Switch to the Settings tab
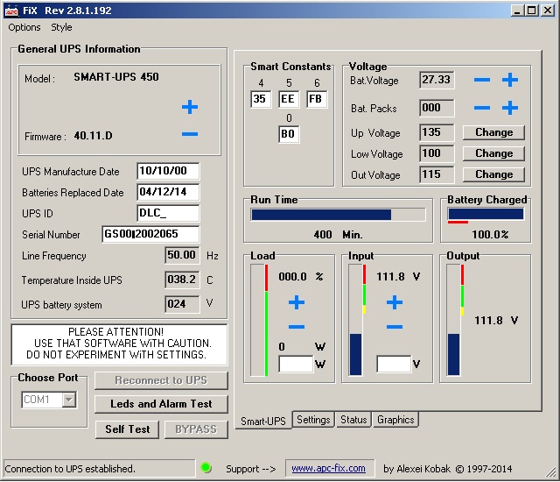The image size is (560, 482). coord(313,420)
